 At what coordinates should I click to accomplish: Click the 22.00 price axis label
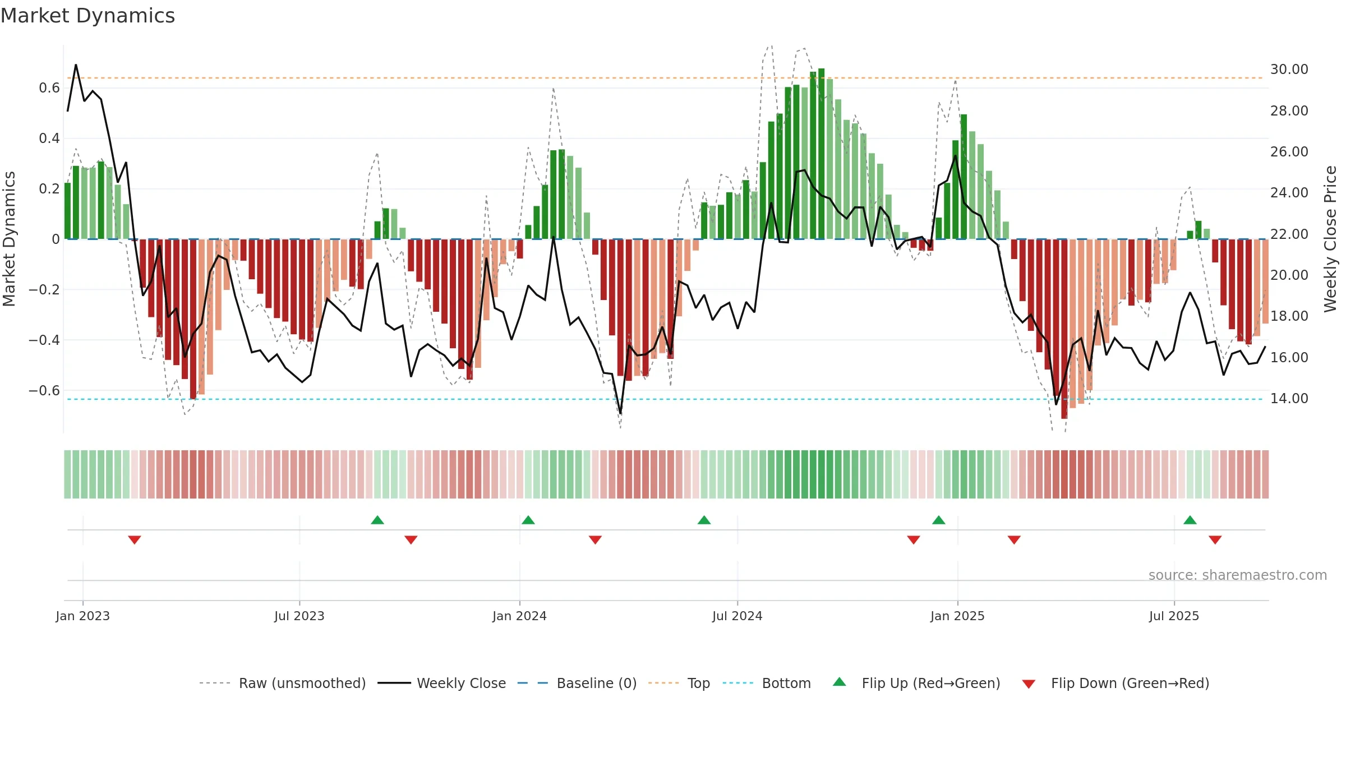coord(1289,234)
